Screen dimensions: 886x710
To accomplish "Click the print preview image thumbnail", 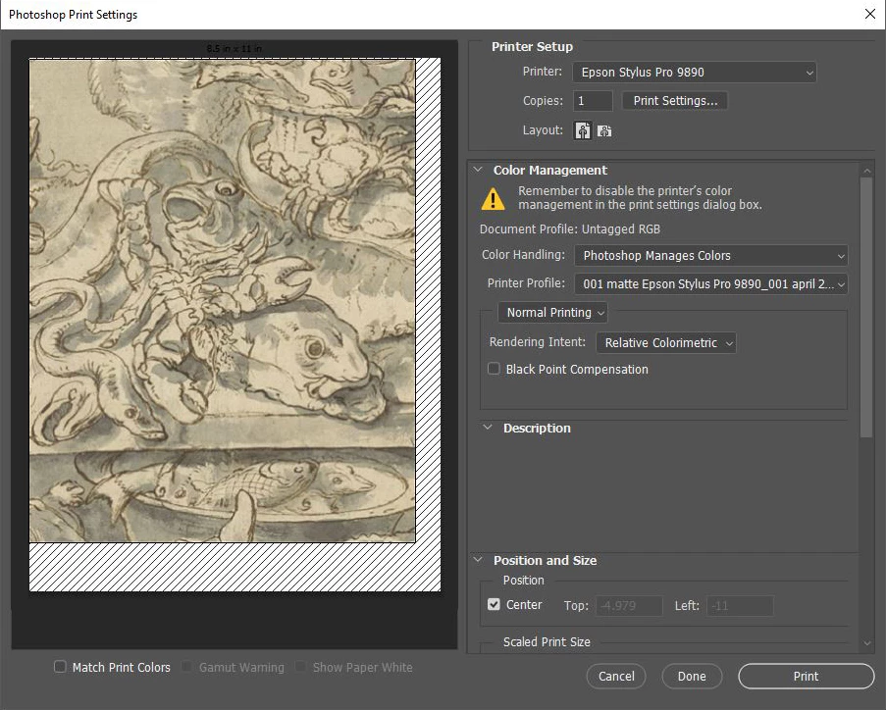I will click(223, 300).
